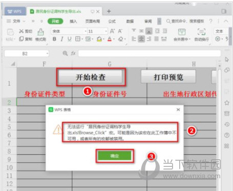
Task: Select column F header
Action: click(x=44, y=64)
